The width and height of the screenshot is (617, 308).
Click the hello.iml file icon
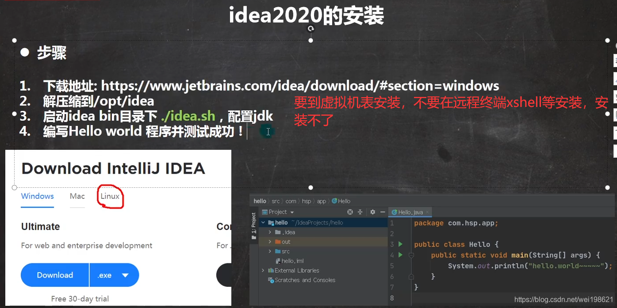click(x=278, y=261)
